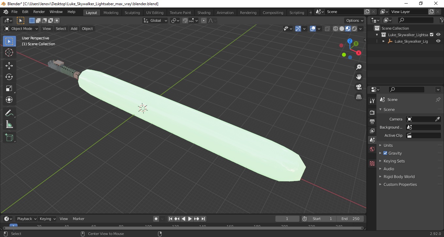444x237 pixels.
Task: Pin the Scene properties panel
Action: (x=438, y=100)
